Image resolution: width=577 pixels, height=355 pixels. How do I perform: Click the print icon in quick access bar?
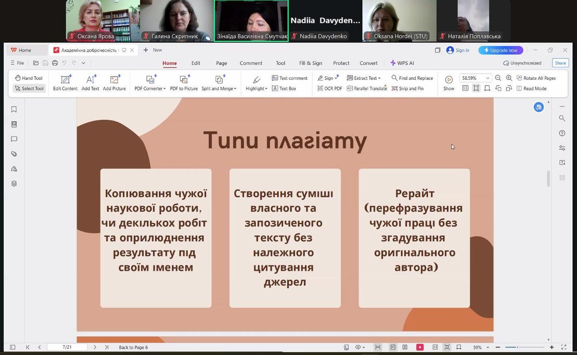pyautogui.click(x=55, y=63)
